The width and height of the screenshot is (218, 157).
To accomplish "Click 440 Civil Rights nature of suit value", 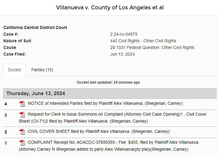I will click(x=143, y=41).
